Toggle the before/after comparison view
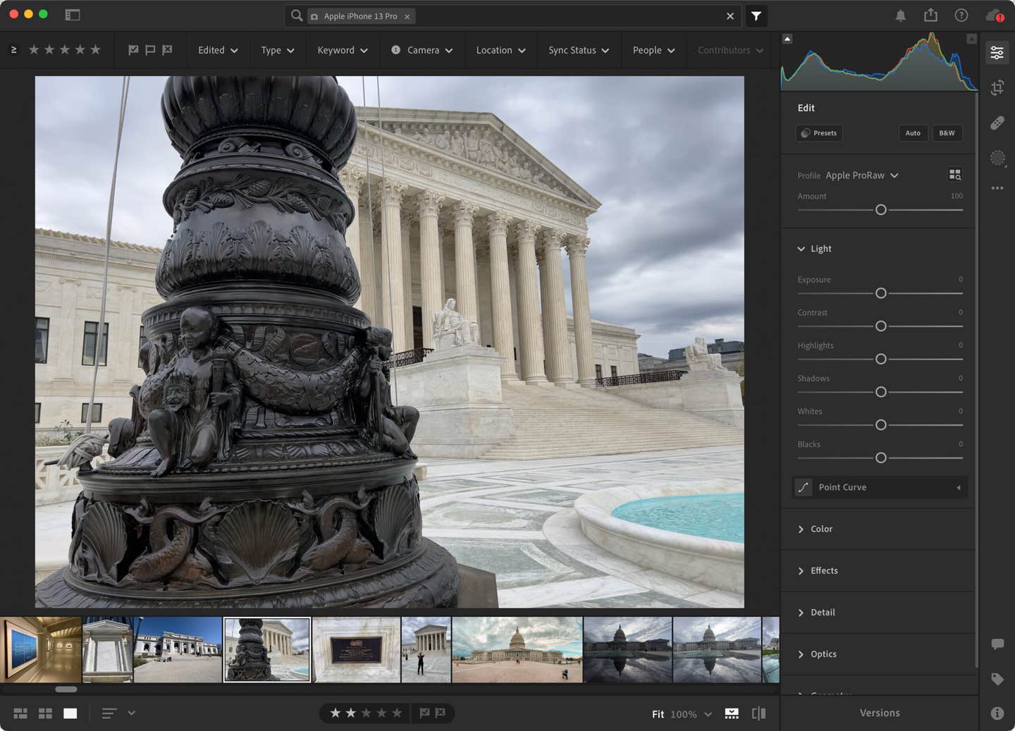The image size is (1015, 731). tap(758, 713)
